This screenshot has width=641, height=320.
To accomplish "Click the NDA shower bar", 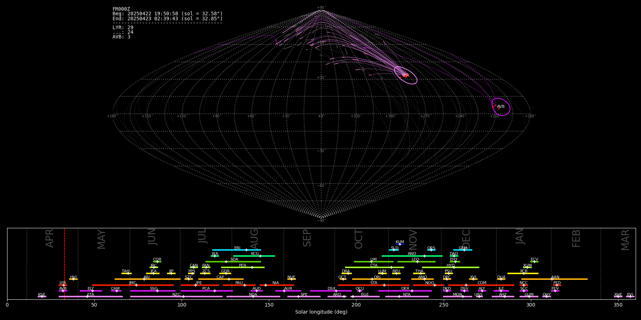I will click(x=253, y=297).
